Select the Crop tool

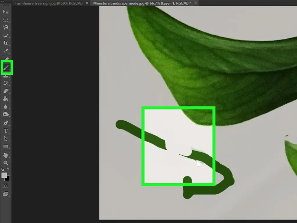tap(6, 43)
